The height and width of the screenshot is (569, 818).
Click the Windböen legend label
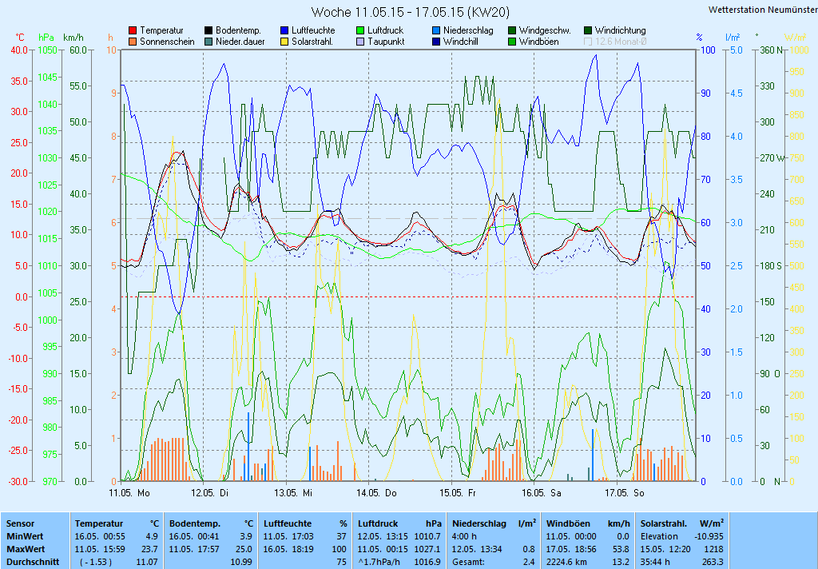point(539,42)
